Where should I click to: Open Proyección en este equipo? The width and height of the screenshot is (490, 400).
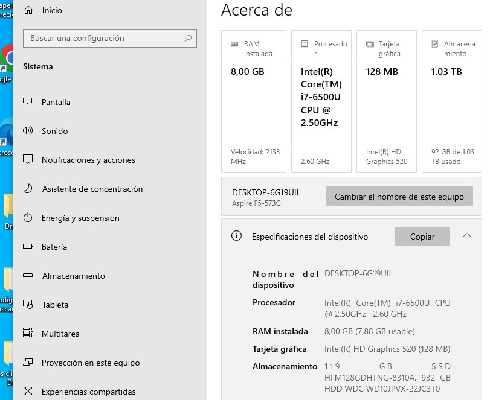(x=91, y=363)
